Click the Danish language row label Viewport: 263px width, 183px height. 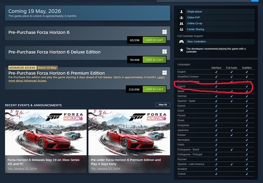[181, 106]
